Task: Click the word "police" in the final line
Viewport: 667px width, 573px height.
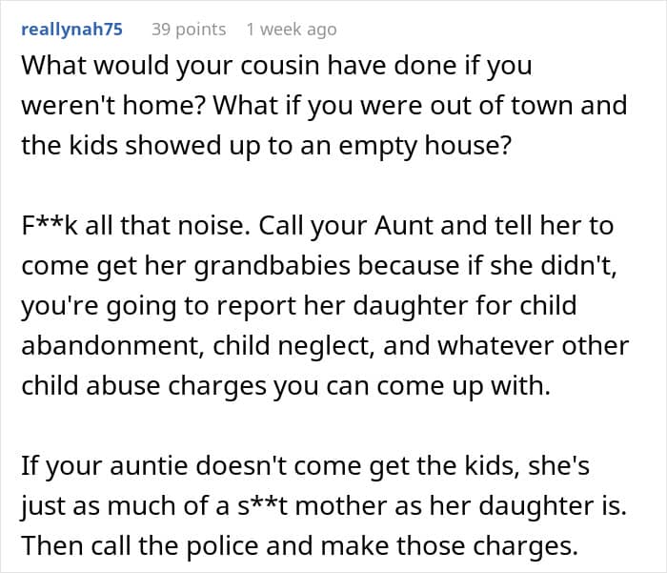Action: tap(222, 546)
